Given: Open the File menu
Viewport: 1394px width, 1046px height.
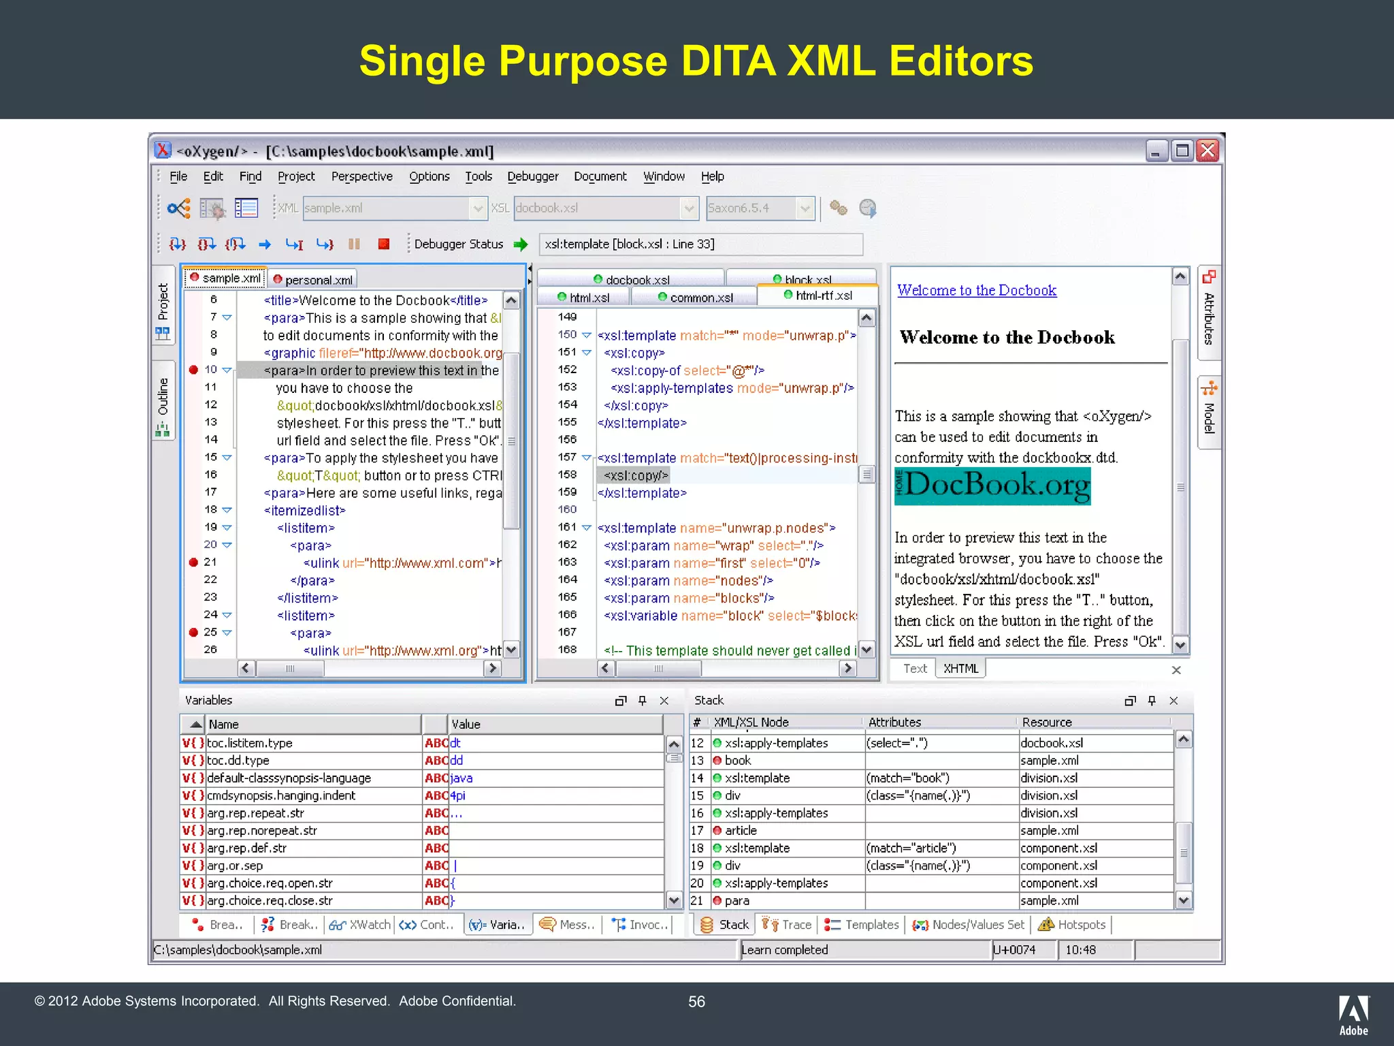Looking at the screenshot, I should click(x=178, y=176).
